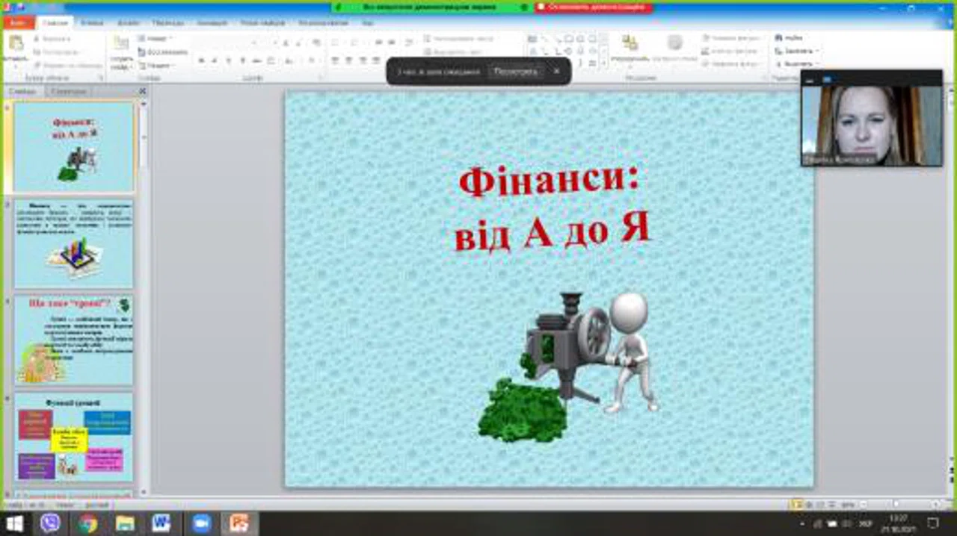
Task: Click the Cut command in Clipboard group
Action: [x=51, y=39]
